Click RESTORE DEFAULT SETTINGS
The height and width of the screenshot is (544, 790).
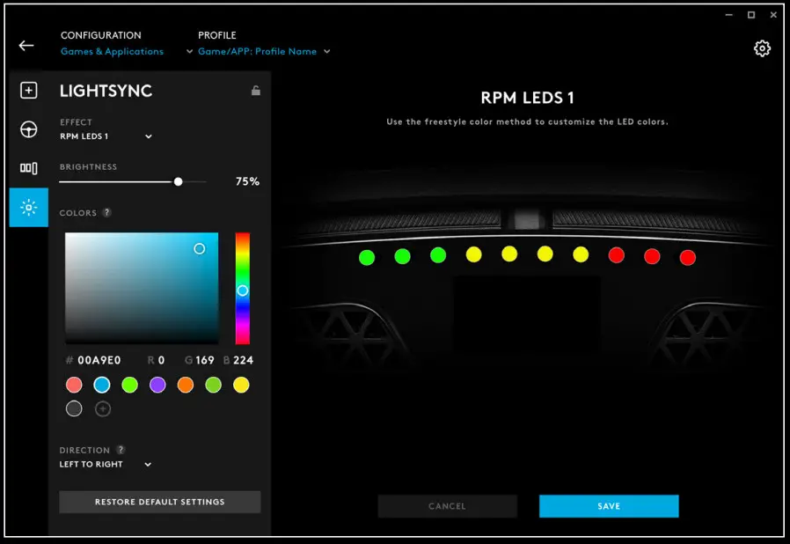159,501
